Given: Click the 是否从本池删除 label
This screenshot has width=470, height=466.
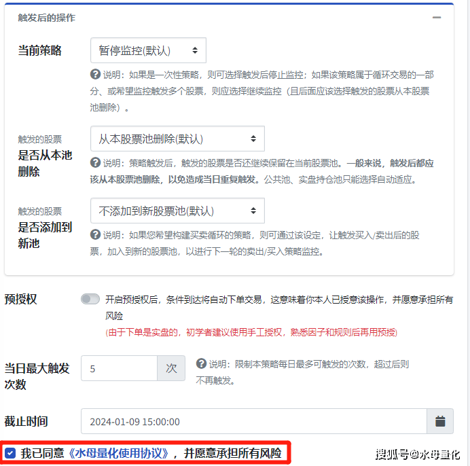Looking at the screenshot, I should coord(45,163).
